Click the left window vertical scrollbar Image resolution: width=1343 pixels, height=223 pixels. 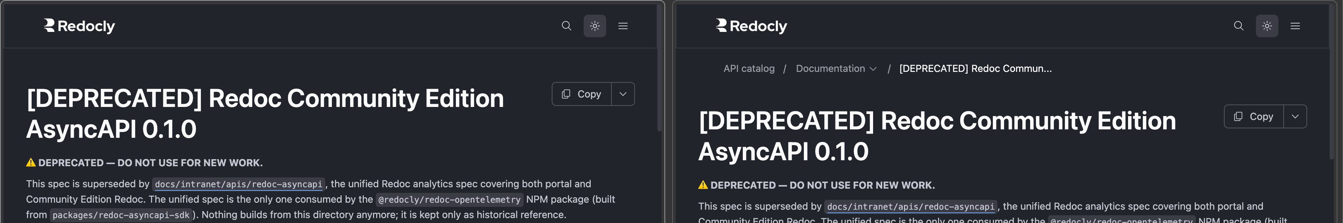click(660, 68)
